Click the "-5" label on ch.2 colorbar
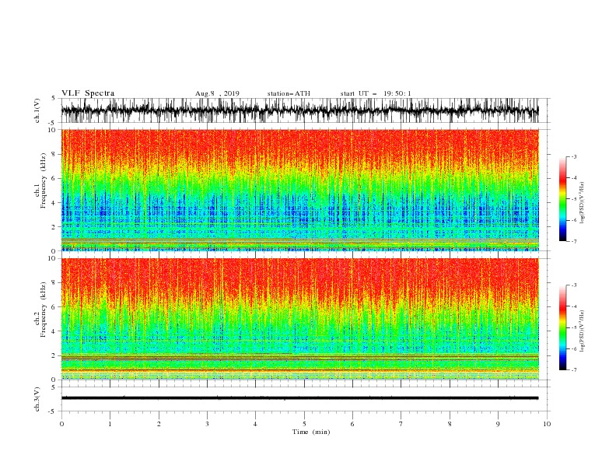Viewport: 616px width, 476px height. point(573,327)
